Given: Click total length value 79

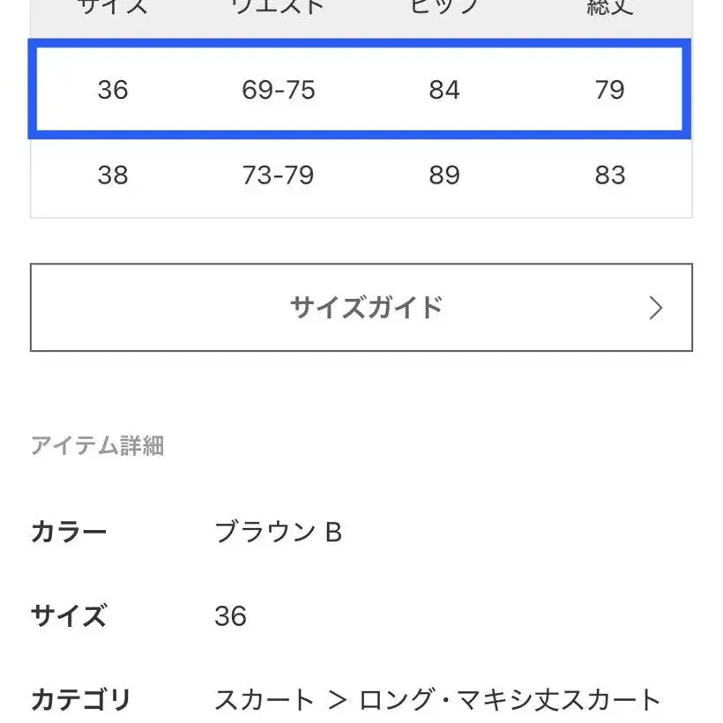Looking at the screenshot, I should click(x=609, y=90).
